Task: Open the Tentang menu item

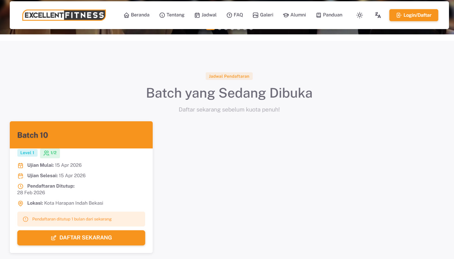Action: point(172,15)
